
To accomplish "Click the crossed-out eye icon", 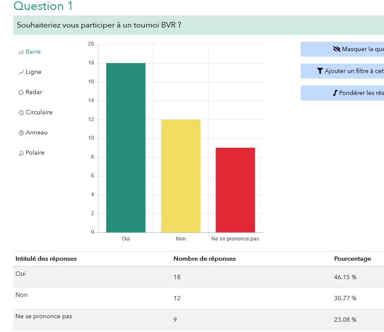I will tap(336, 49).
